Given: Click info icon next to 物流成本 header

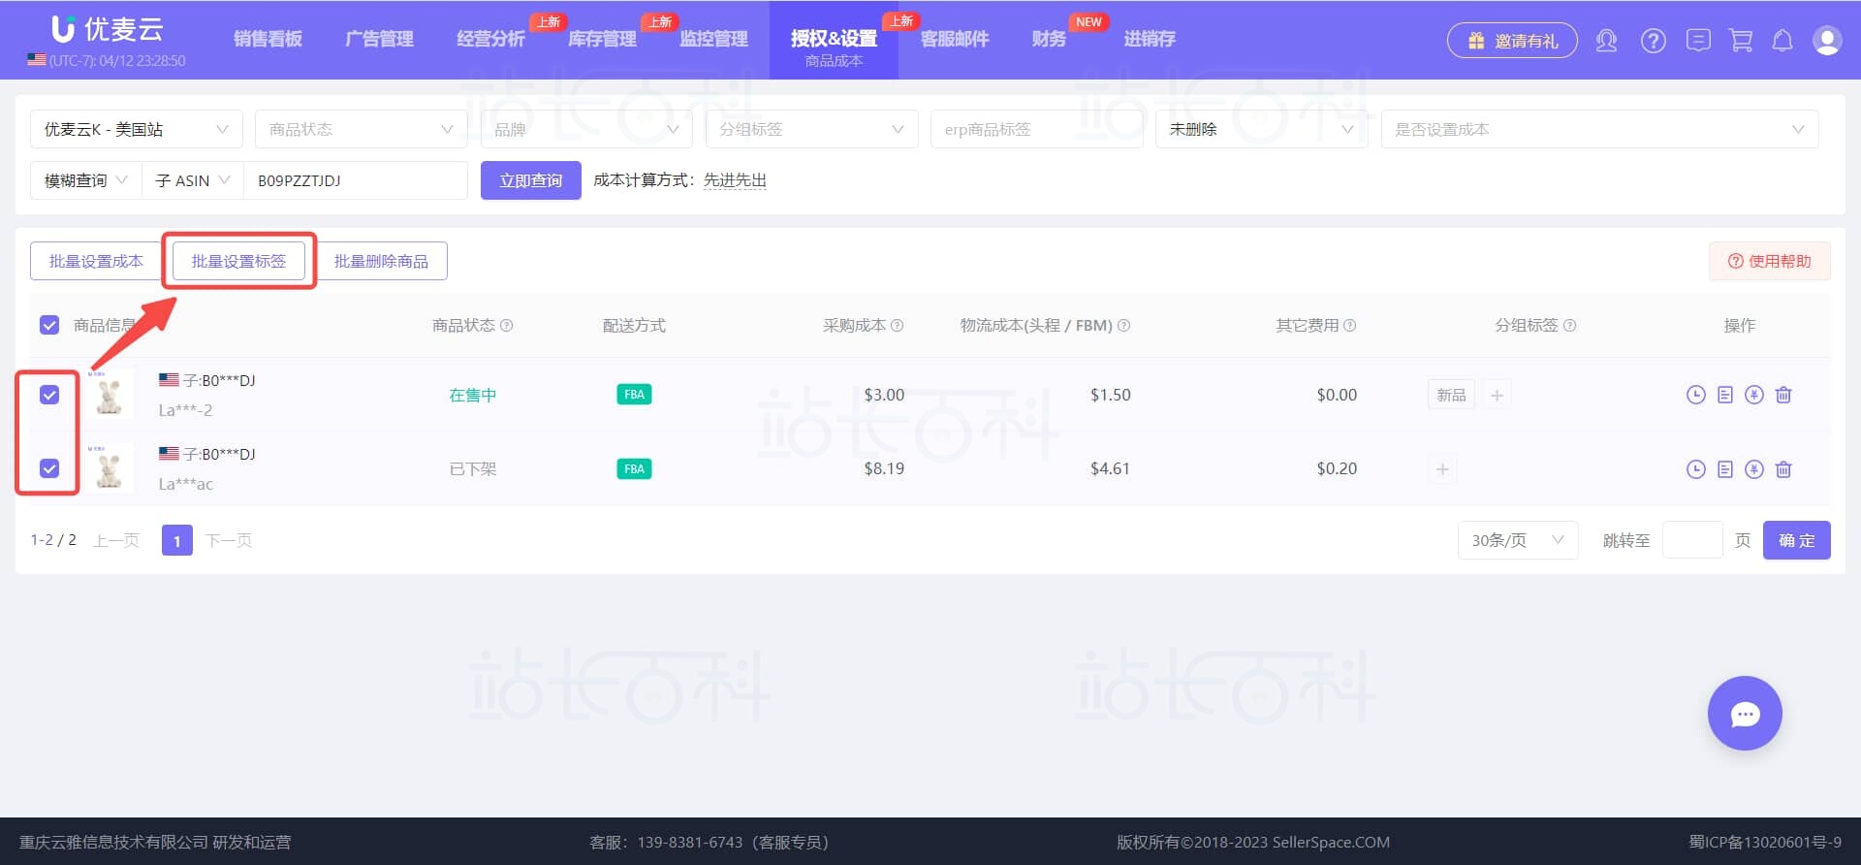Looking at the screenshot, I should click(1123, 326).
